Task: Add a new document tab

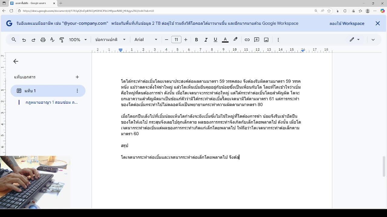Action: point(77,77)
